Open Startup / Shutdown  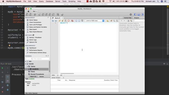35,37
